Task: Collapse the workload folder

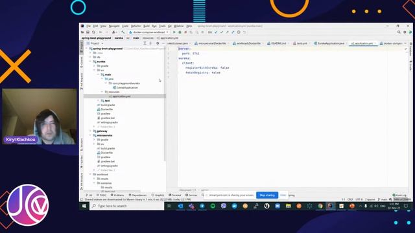Action: coord(91,174)
